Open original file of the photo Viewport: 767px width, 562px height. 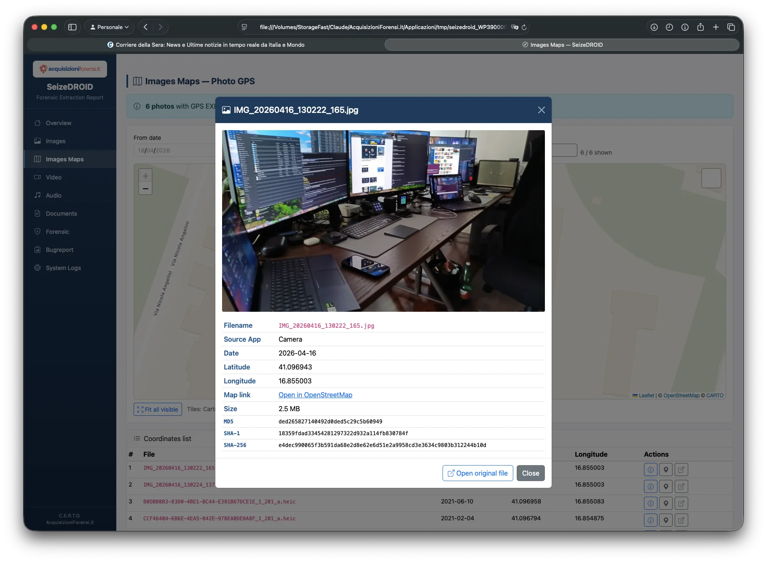[477, 473]
